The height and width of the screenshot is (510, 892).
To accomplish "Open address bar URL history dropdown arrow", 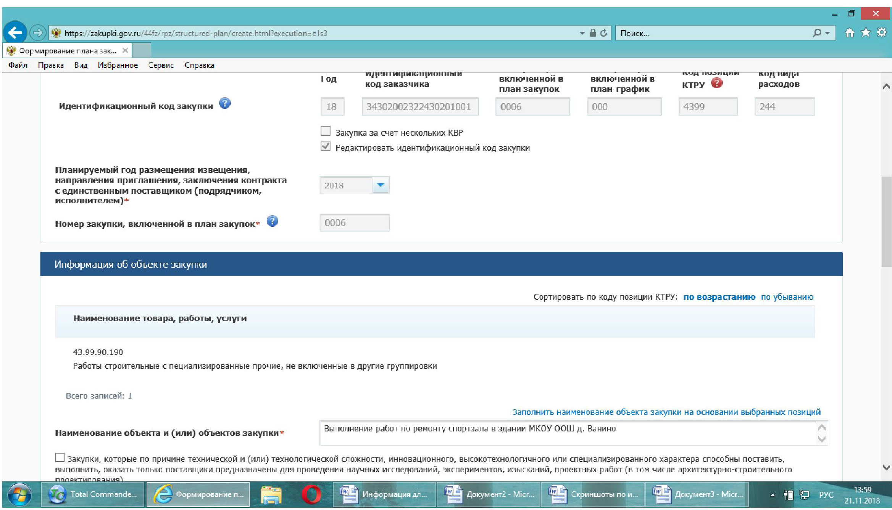I will [x=582, y=33].
